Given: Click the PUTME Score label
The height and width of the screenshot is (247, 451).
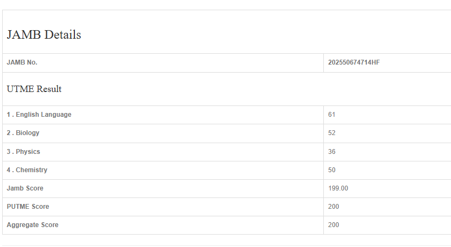Looking at the screenshot, I should click(28, 207).
